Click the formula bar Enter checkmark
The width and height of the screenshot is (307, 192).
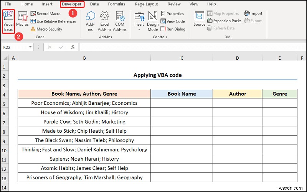[61, 47]
